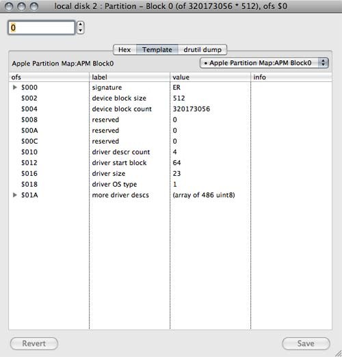Click the '(array of 486 uint8)' value

coord(204,195)
